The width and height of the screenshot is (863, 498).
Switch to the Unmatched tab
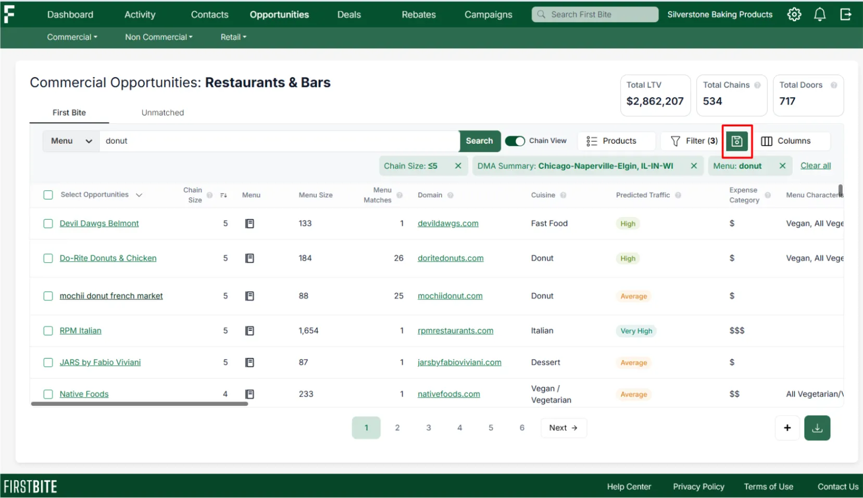tap(162, 113)
